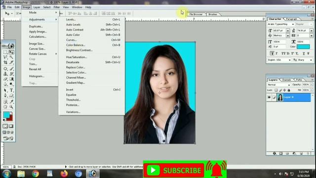Viewport: 316px width, 178px height.
Task: Open the Filter menu
Action: coord(57,7)
